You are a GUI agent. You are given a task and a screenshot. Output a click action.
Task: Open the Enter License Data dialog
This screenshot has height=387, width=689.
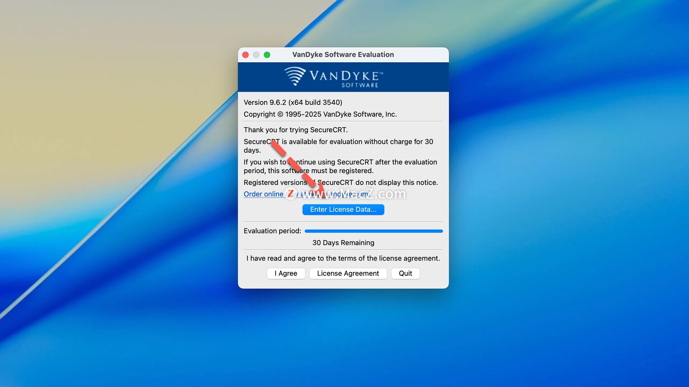[x=343, y=210]
